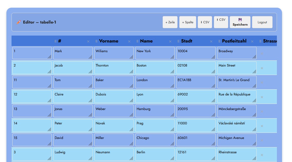Click the cell containing New York
292x162 pixels.
click(x=155, y=53)
